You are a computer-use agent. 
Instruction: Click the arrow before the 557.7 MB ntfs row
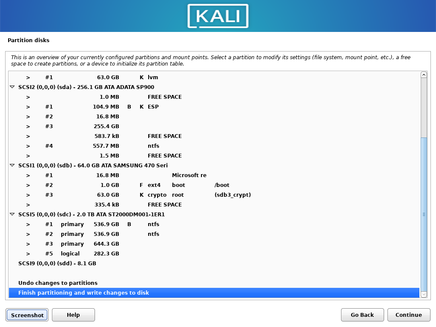click(28, 146)
